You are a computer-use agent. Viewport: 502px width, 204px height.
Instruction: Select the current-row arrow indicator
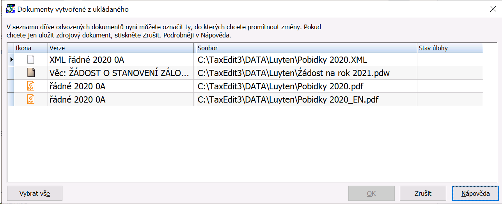[x=11, y=60]
